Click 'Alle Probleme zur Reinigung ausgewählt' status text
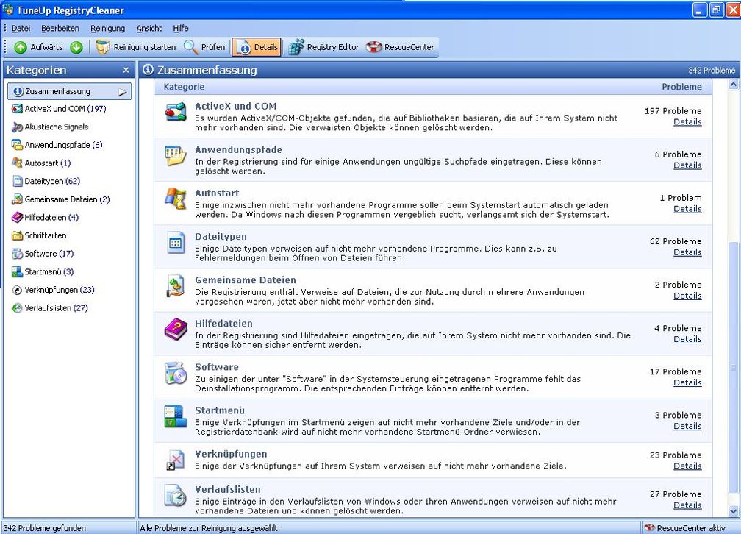Screen dimensions: 741x534 click(209, 528)
